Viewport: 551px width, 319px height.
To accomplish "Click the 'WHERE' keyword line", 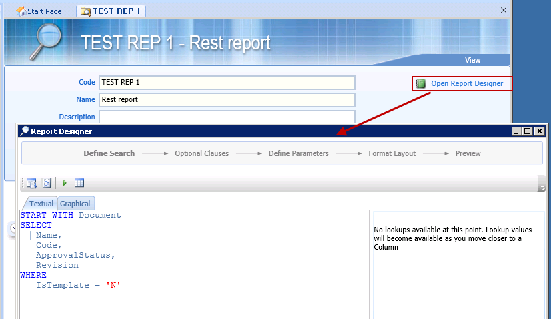I will pyautogui.click(x=33, y=275).
